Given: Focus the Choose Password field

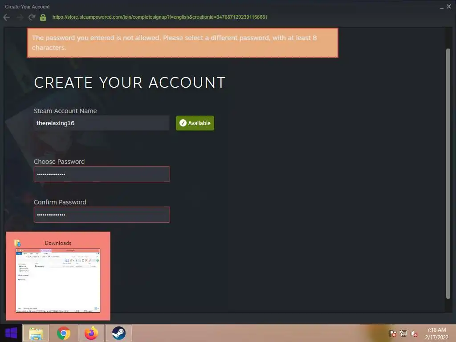Looking at the screenshot, I should tap(102, 174).
